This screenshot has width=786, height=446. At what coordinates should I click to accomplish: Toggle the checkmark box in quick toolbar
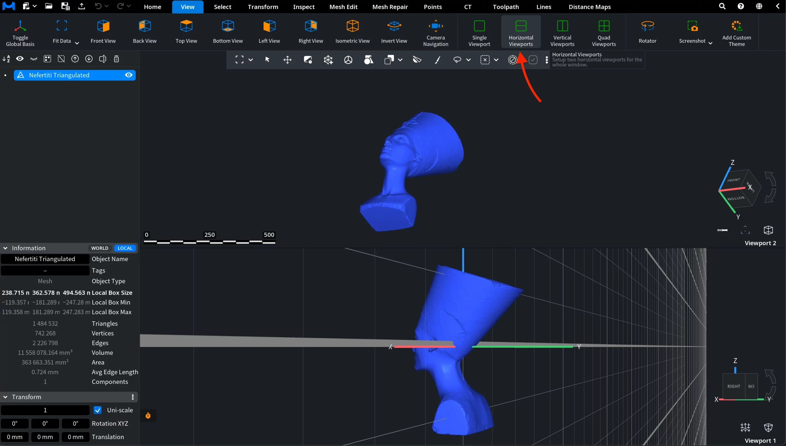point(533,60)
